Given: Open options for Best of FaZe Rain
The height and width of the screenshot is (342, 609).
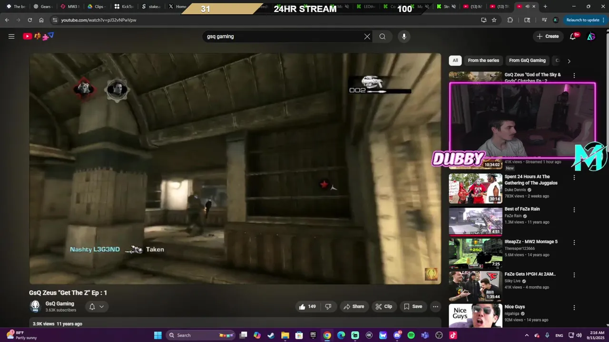Looking at the screenshot, I should click(574, 209).
